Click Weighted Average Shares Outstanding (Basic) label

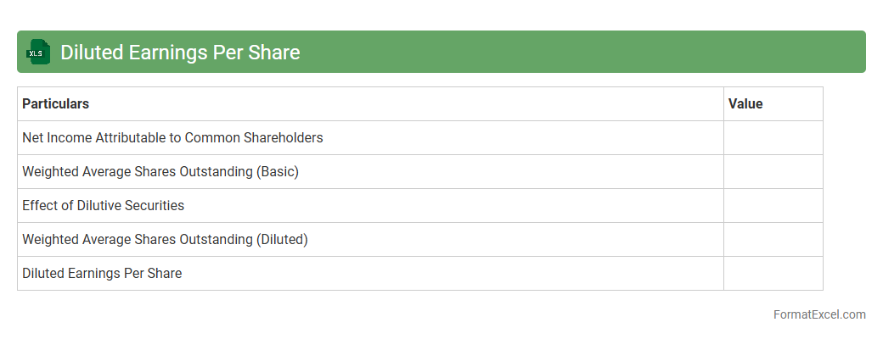point(160,171)
